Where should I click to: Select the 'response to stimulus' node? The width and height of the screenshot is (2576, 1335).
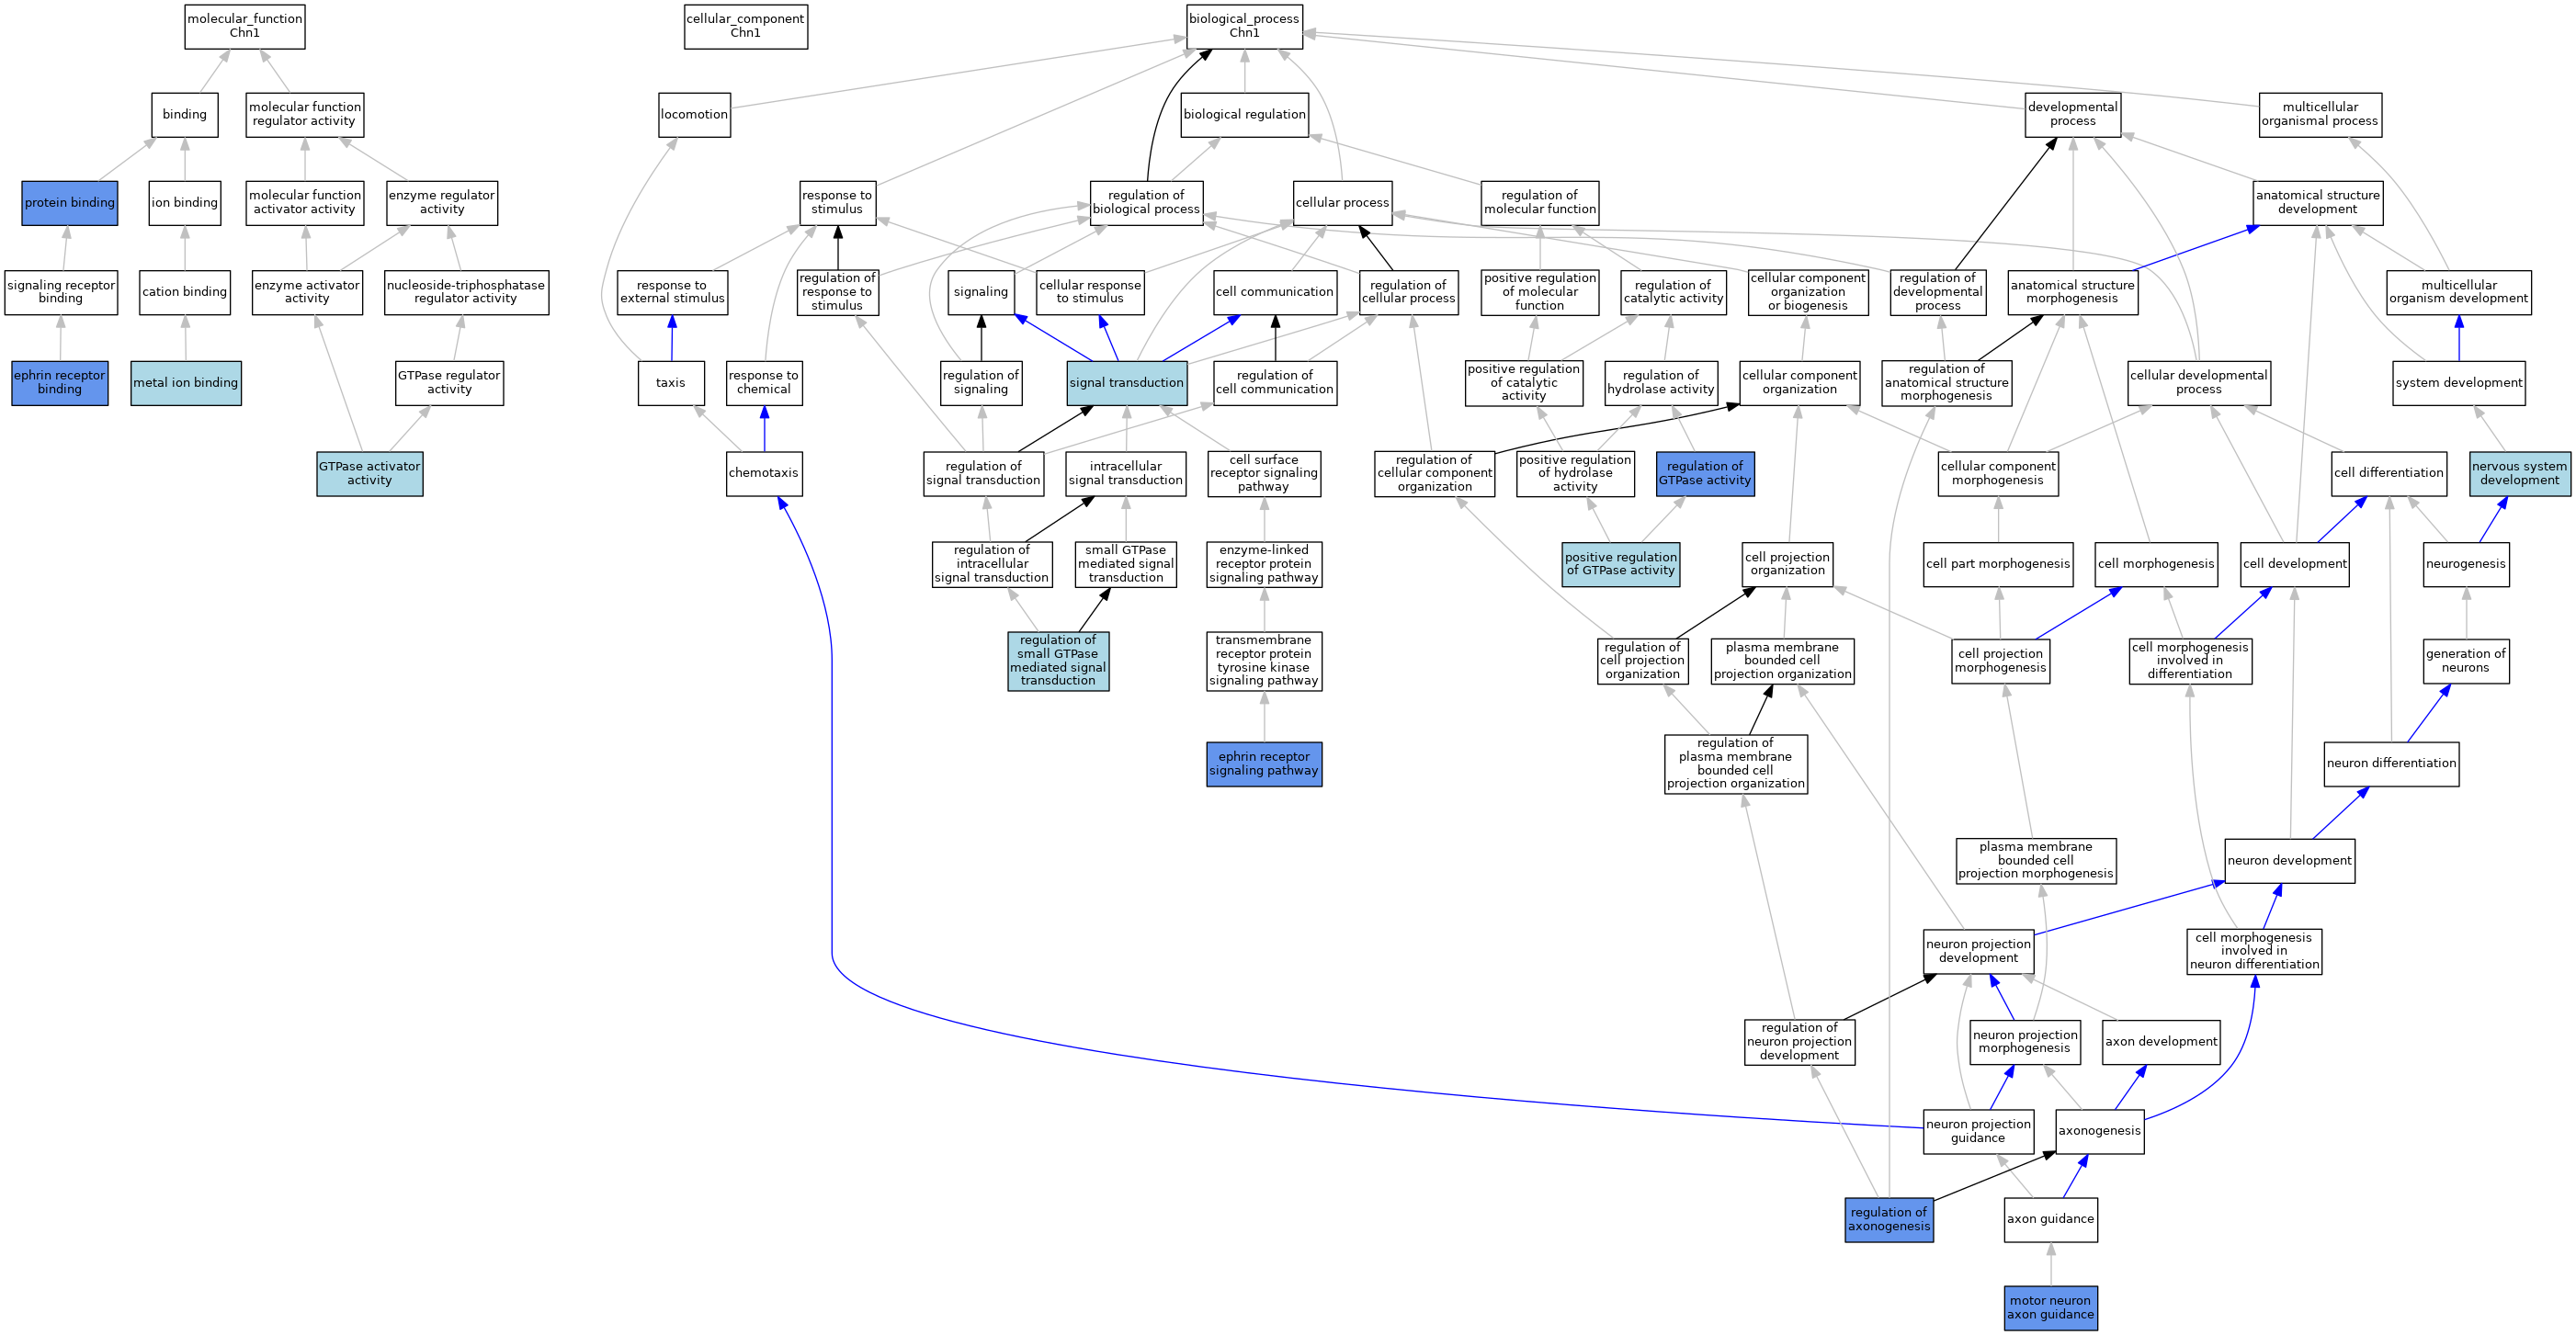(x=837, y=203)
